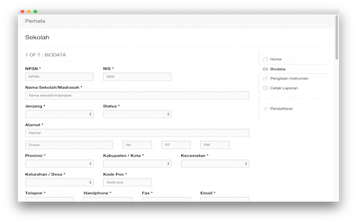The width and height of the screenshot is (357, 223).
Task: Click the Telepon input field
Action: coord(50,200)
